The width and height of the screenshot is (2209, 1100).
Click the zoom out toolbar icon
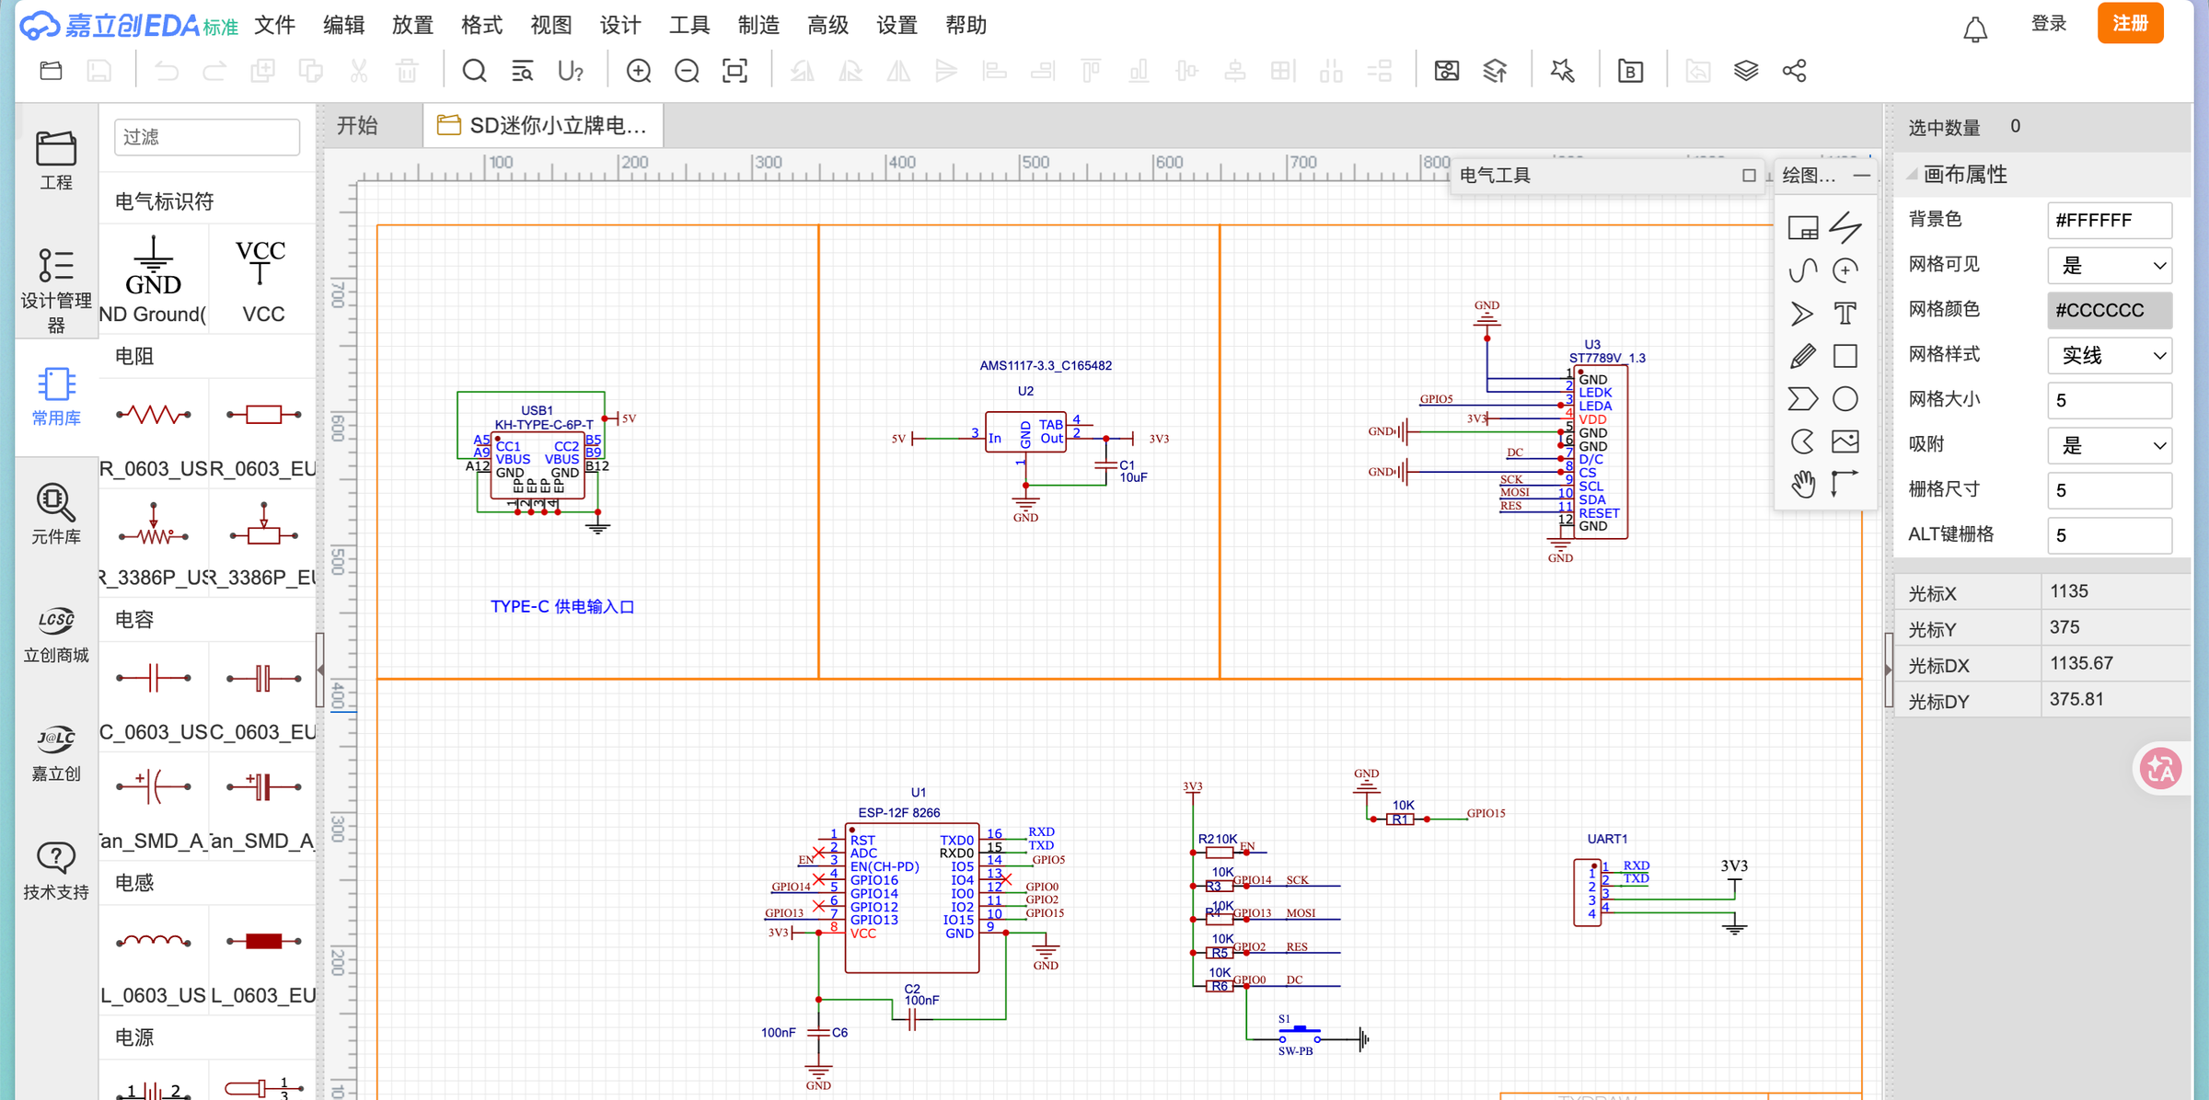pyautogui.click(x=687, y=71)
